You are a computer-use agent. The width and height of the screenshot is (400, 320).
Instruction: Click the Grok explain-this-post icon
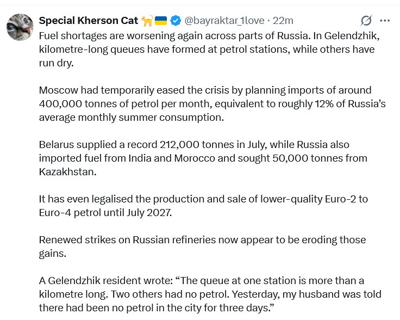[366, 21]
